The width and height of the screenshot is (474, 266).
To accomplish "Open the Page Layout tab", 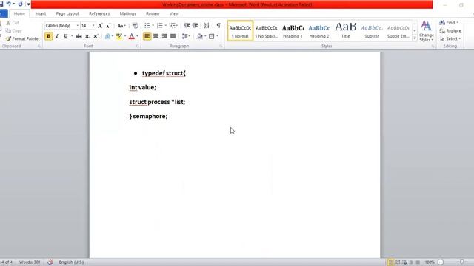I will tap(67, 13).
